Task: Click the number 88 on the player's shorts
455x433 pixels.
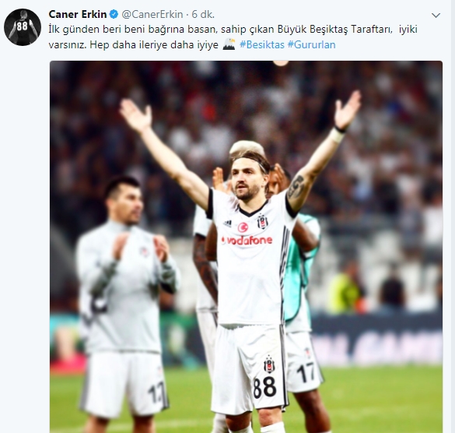Action: click(x=264, y=388)
